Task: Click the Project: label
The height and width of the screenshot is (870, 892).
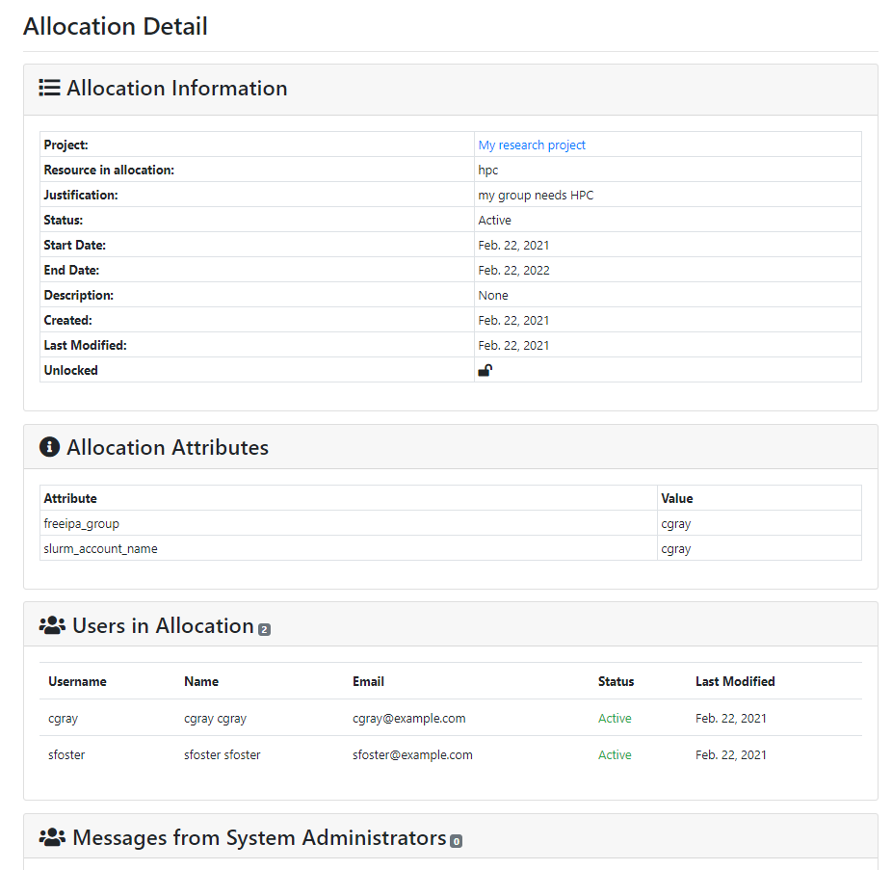Action: (x=66, y=145)
